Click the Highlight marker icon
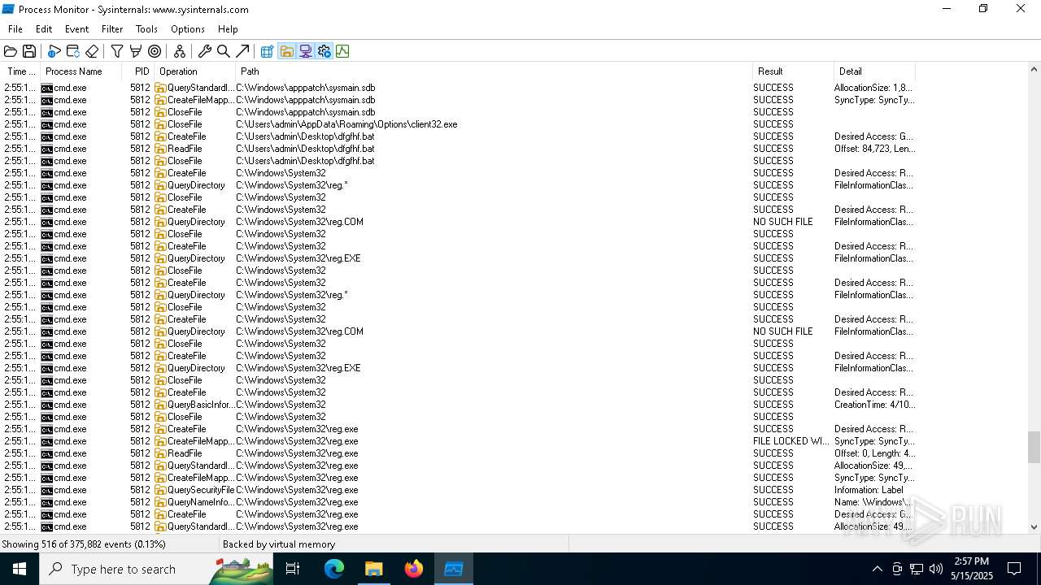The width and height of the screenshot is (1041, 585). click(136, 51)
